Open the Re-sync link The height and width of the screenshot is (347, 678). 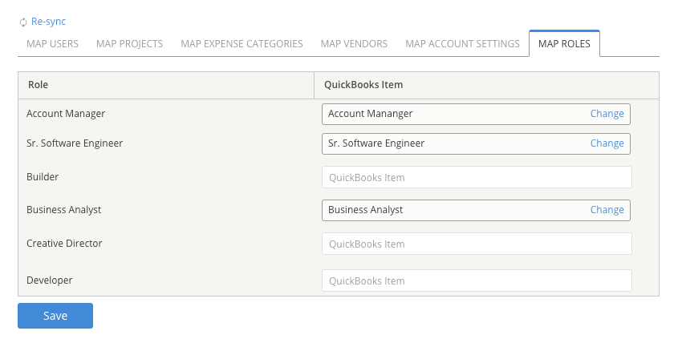[48, 22]
